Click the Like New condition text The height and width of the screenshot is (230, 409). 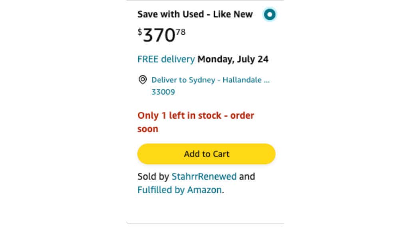pos(233,14)
